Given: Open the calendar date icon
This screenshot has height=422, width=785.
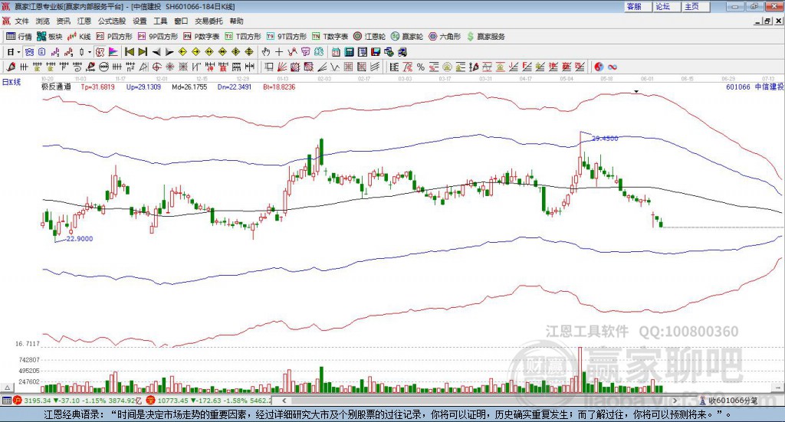Looking at the screenshot, I should [x=336, y=52].
